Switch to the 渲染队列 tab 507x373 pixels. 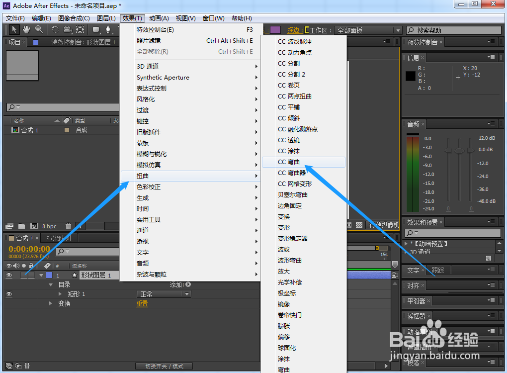tap(59, 238)
